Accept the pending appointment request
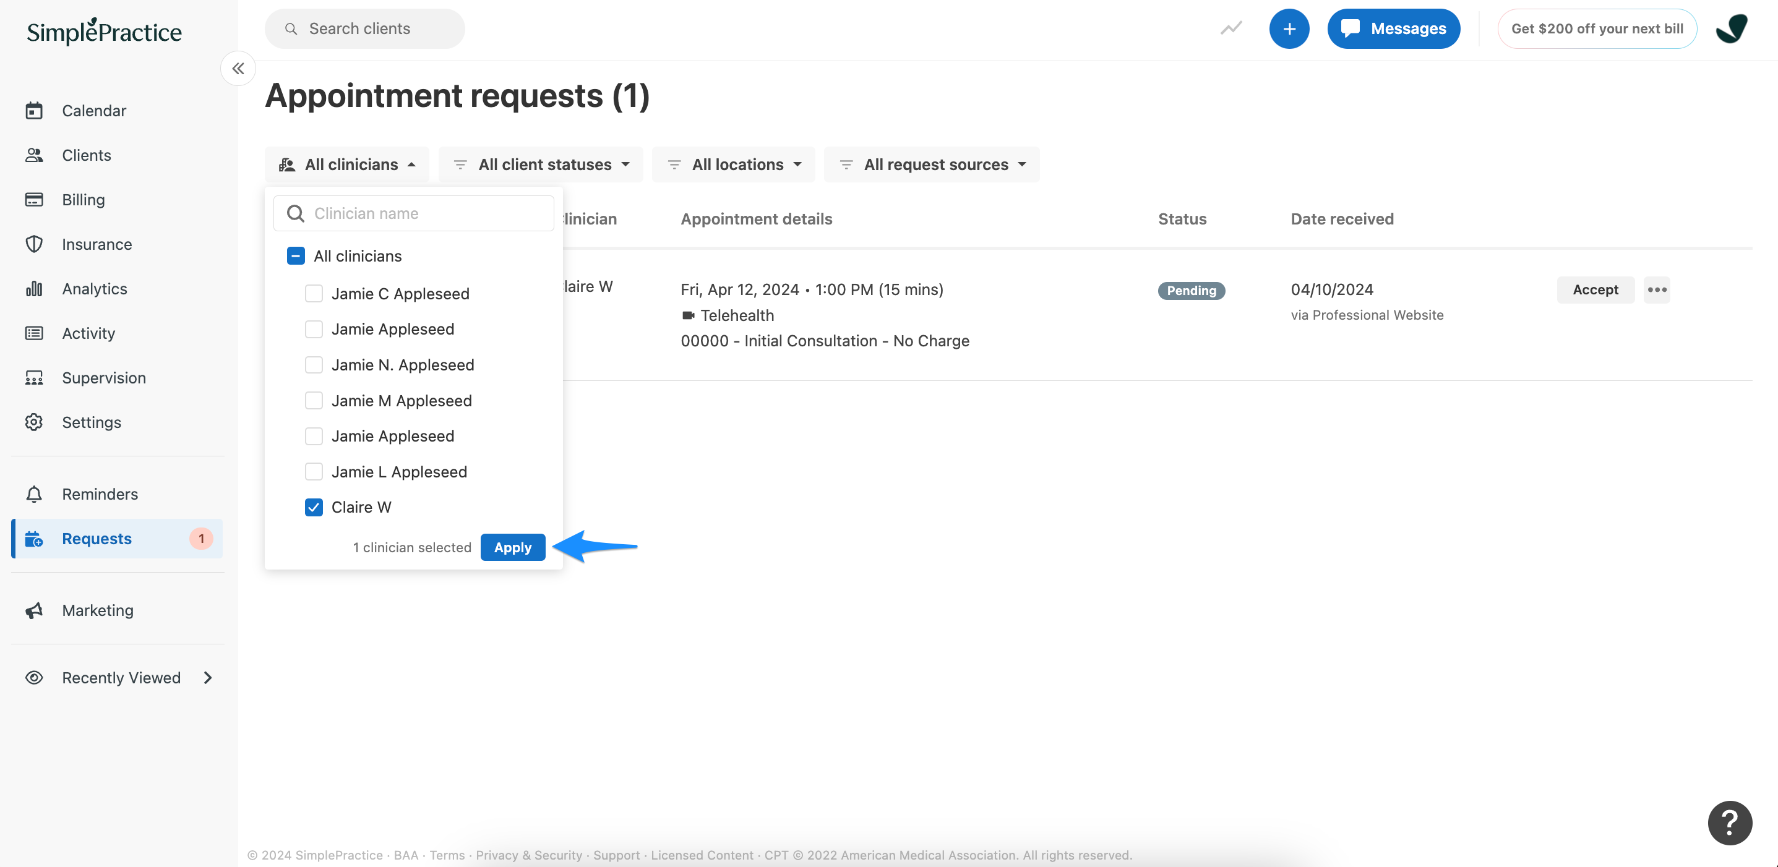This screenshot has width=1778, height=867. point(1595,289)
